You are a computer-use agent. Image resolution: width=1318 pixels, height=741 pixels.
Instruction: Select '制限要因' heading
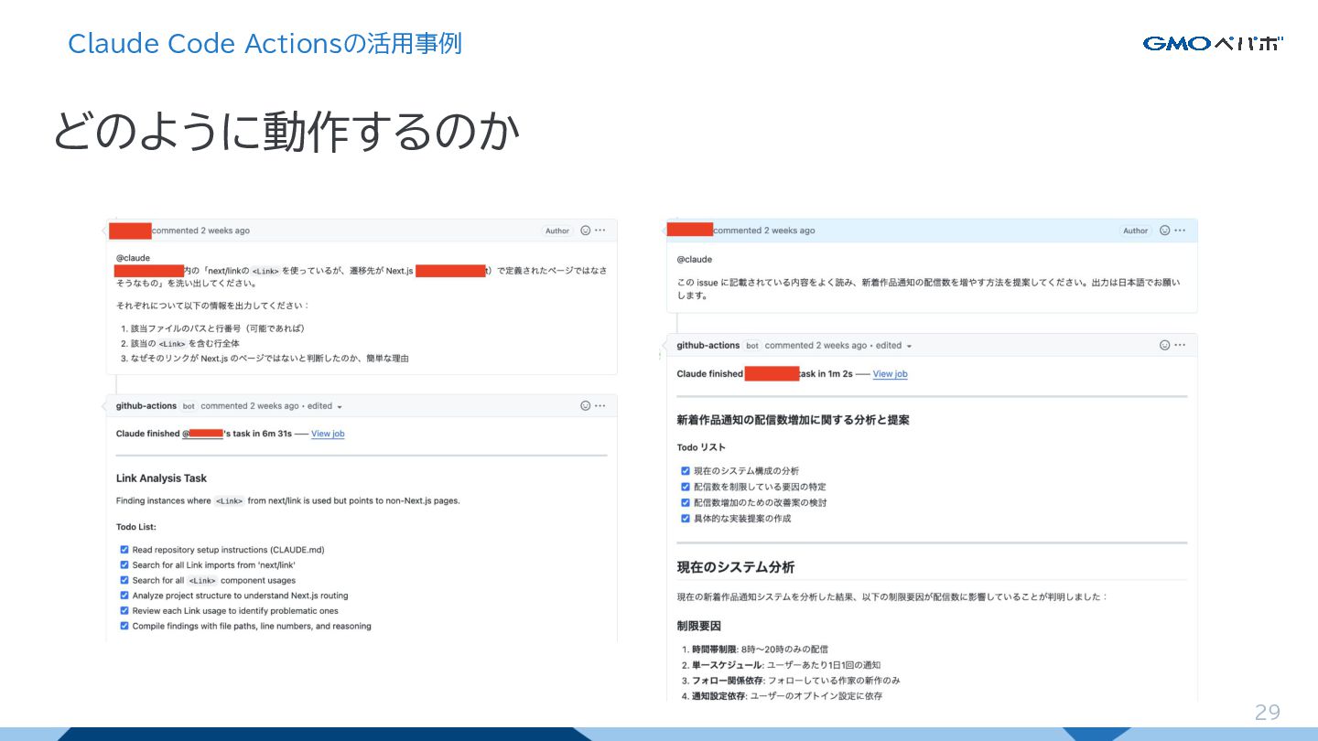[x=699, y=626]
